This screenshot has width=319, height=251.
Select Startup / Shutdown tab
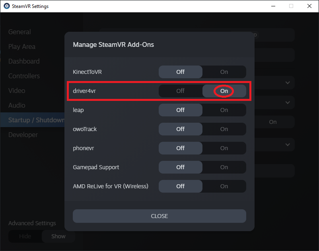[x=33, y=120]
